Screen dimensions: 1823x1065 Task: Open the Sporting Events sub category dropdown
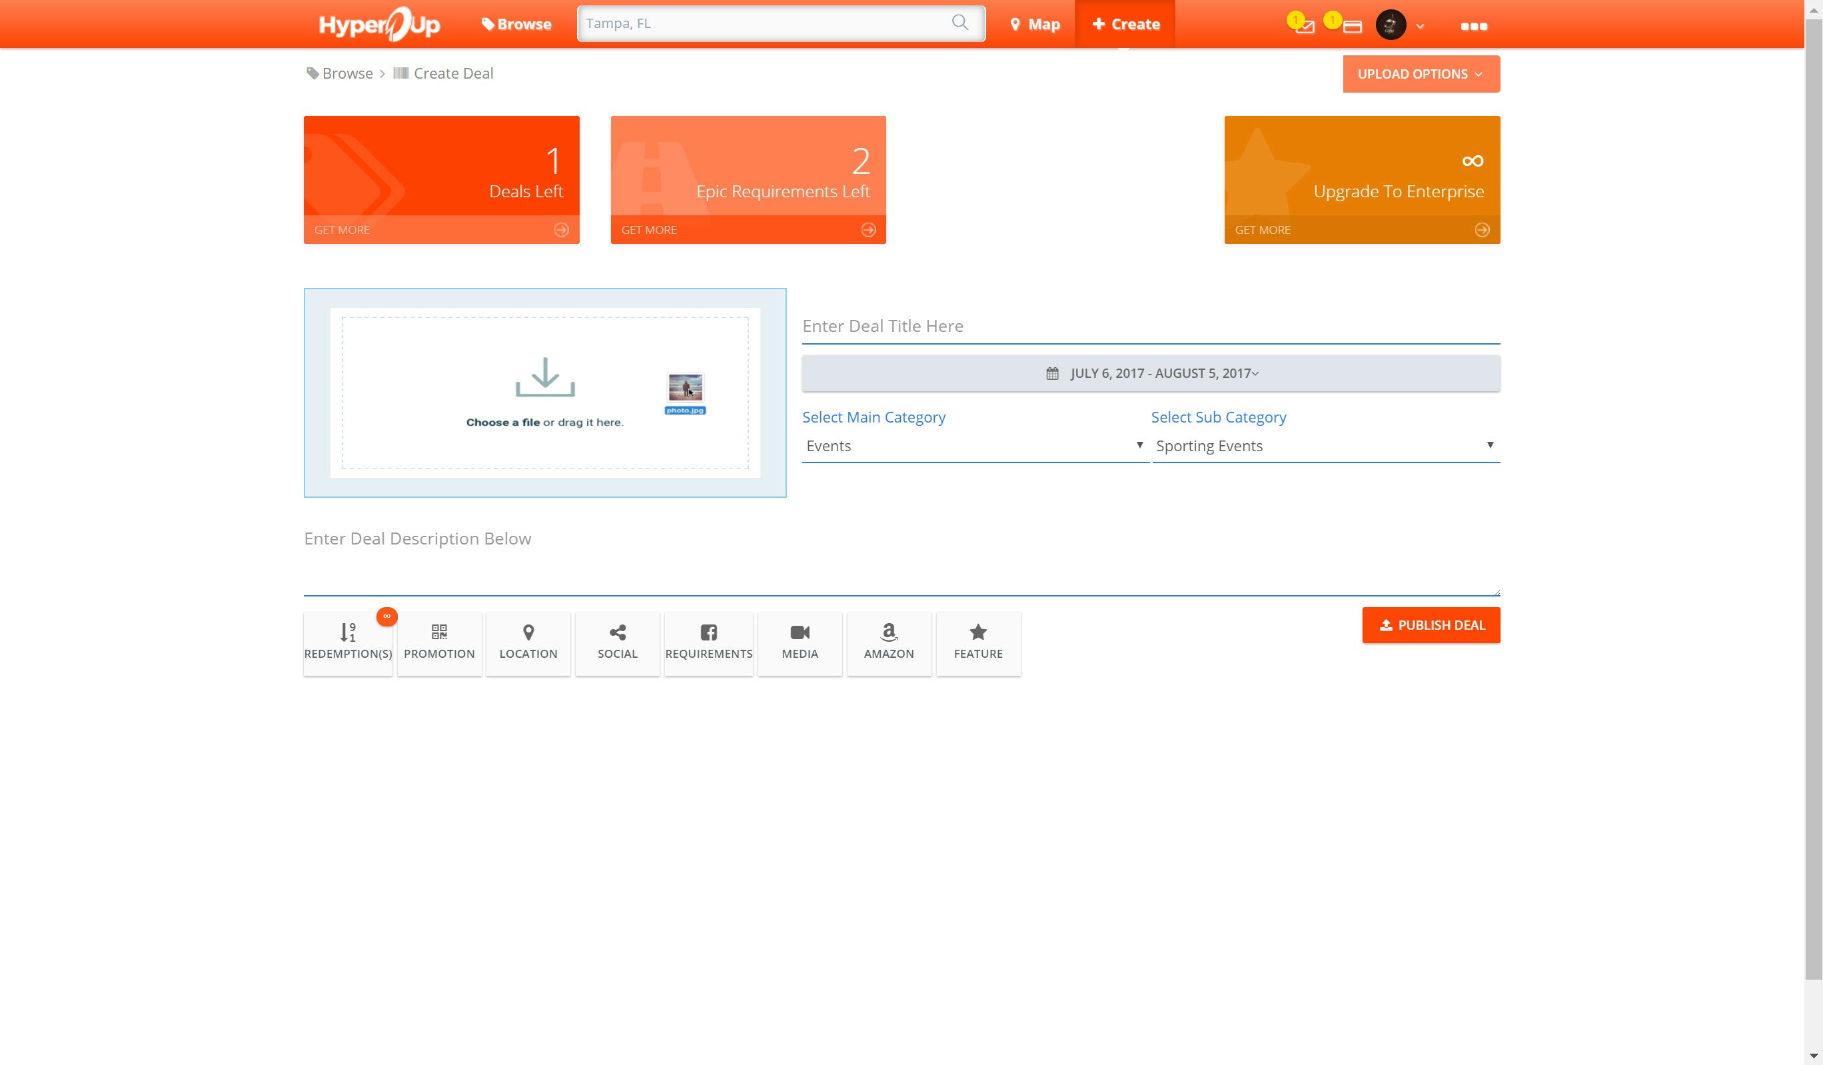tap(1325, 446)
